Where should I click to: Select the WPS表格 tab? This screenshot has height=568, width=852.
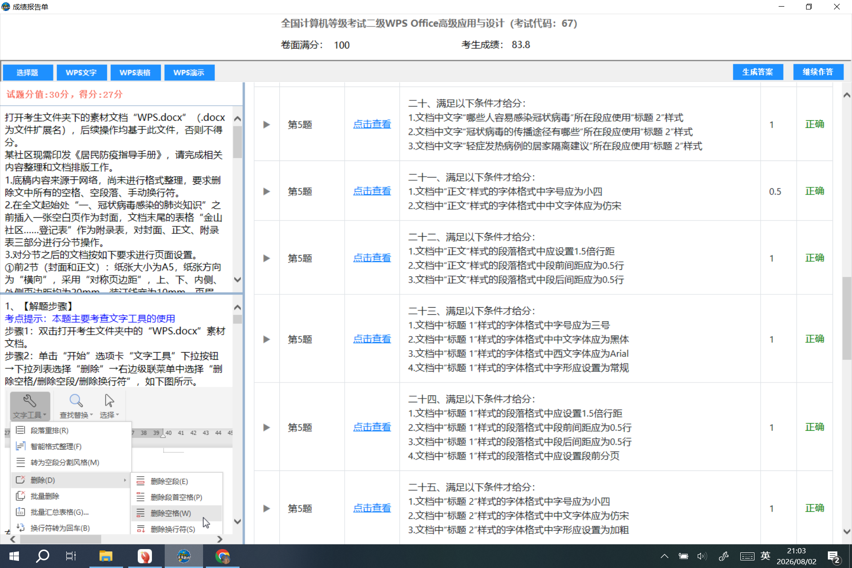point(135,72)
